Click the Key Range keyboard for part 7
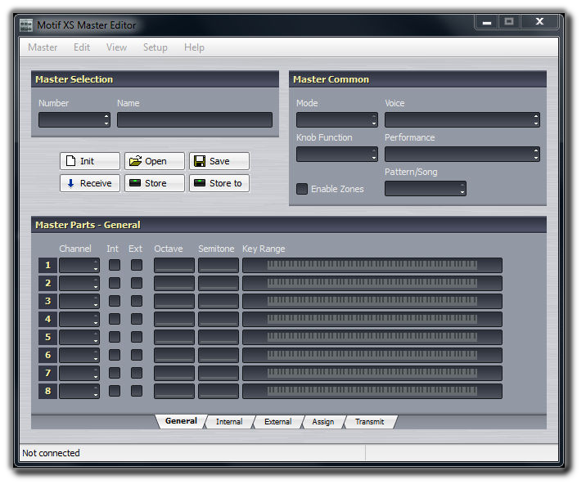 coord(372,373)
